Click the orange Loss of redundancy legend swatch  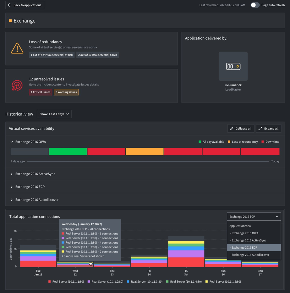pos(229,142)
